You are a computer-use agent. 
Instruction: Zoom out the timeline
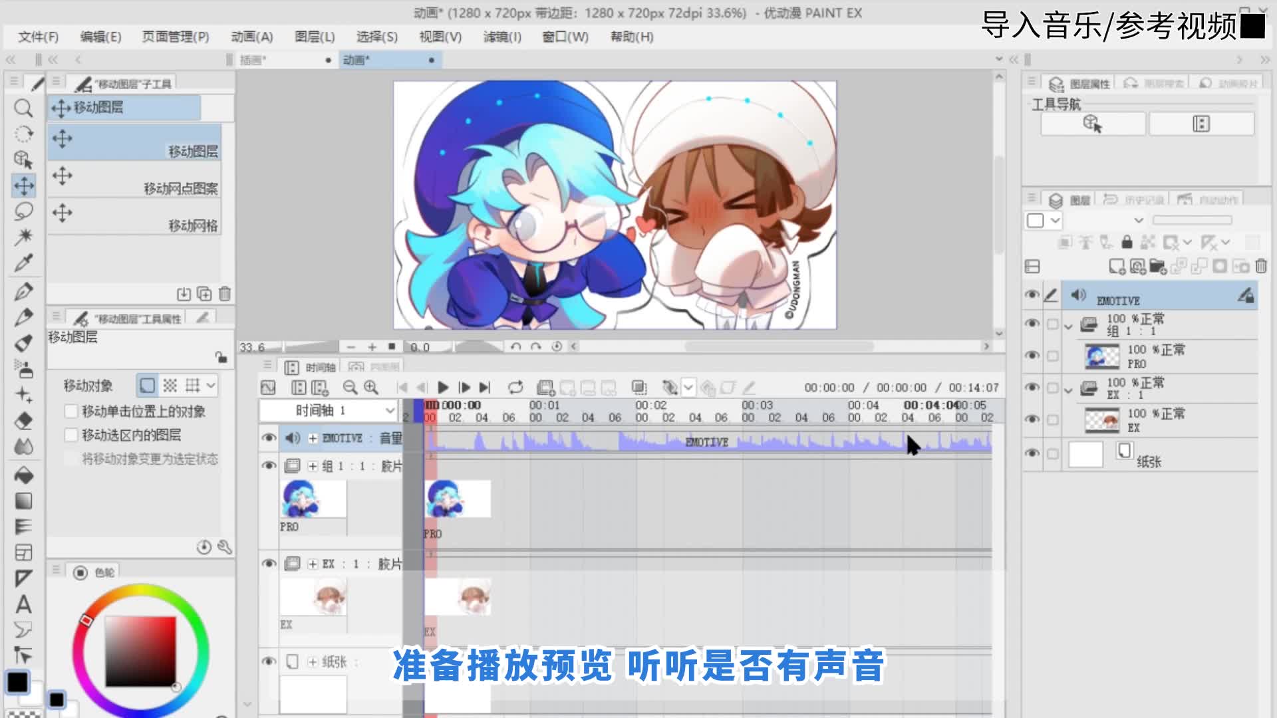[350, 387]
